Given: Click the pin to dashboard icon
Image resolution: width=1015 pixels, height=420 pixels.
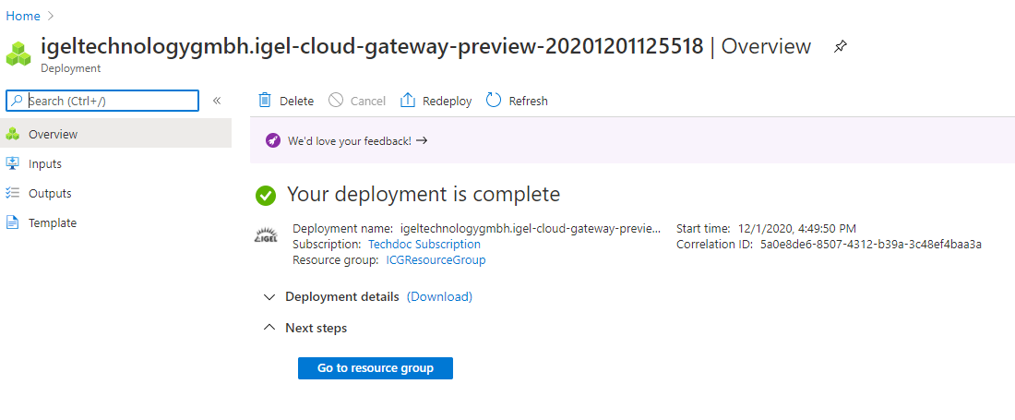Looking at the screenshot, I should point(840,47).
